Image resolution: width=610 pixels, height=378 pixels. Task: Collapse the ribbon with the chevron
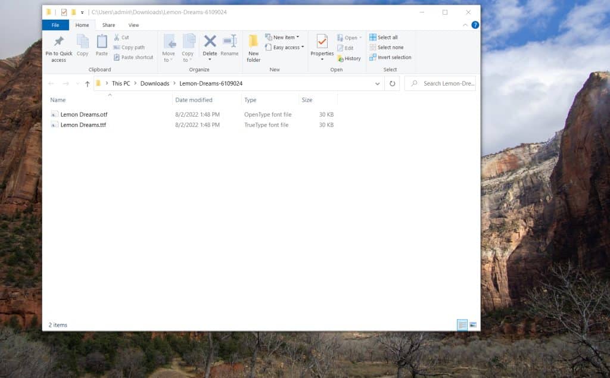coord(465,25)
